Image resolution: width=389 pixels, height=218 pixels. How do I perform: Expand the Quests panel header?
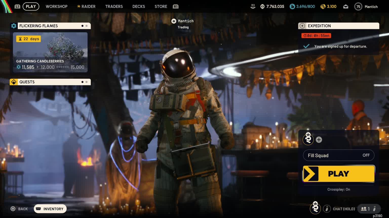pyautogui.click(x=50, y=82)
